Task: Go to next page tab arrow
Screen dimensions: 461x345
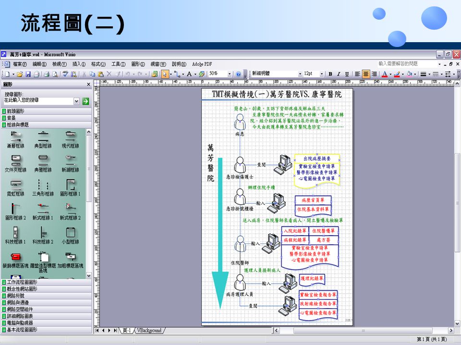Action: coord(109,331)
